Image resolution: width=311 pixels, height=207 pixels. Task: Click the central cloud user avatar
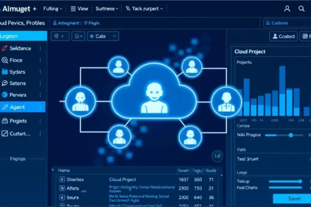[154, 98]
